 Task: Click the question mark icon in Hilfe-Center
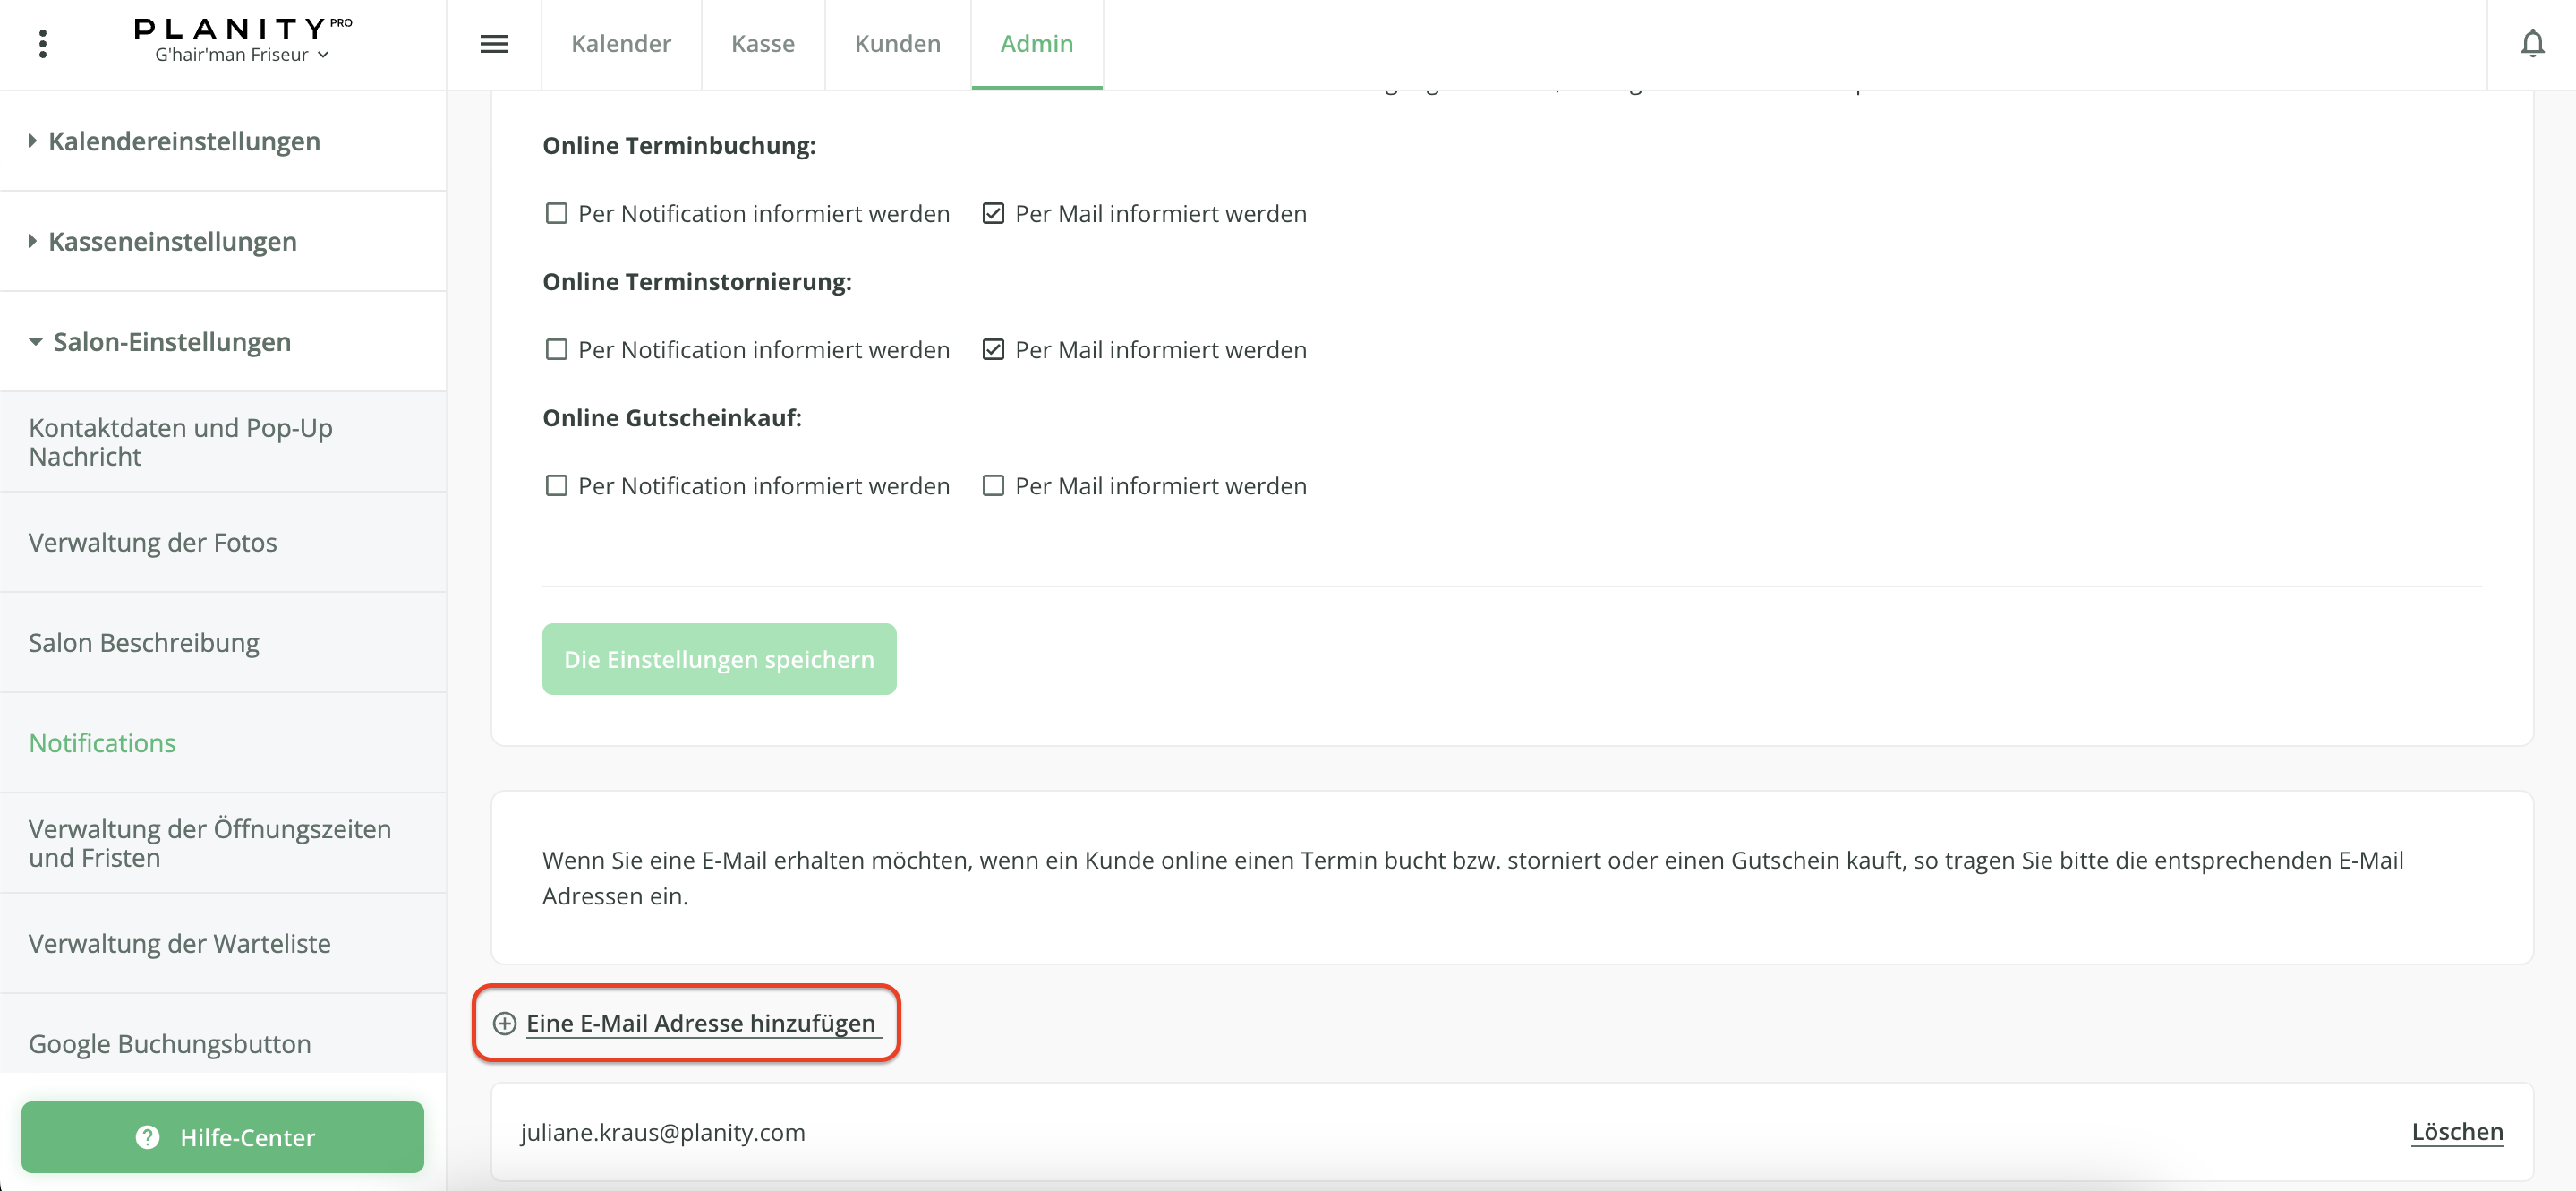click(148, 1137)
